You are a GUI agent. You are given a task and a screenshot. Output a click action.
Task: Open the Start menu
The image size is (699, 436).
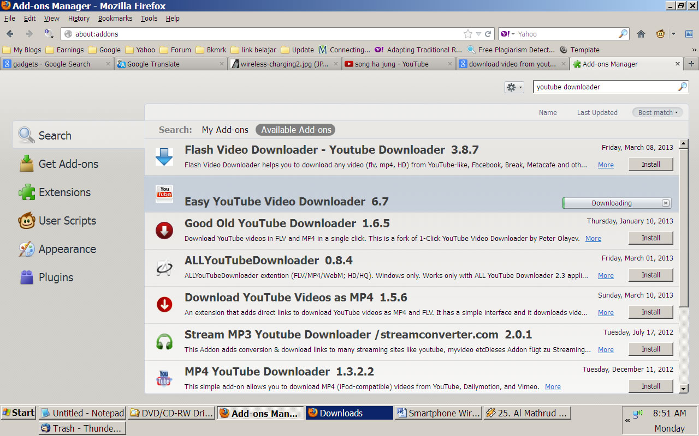pyautogui.click(x=19, y=413)
